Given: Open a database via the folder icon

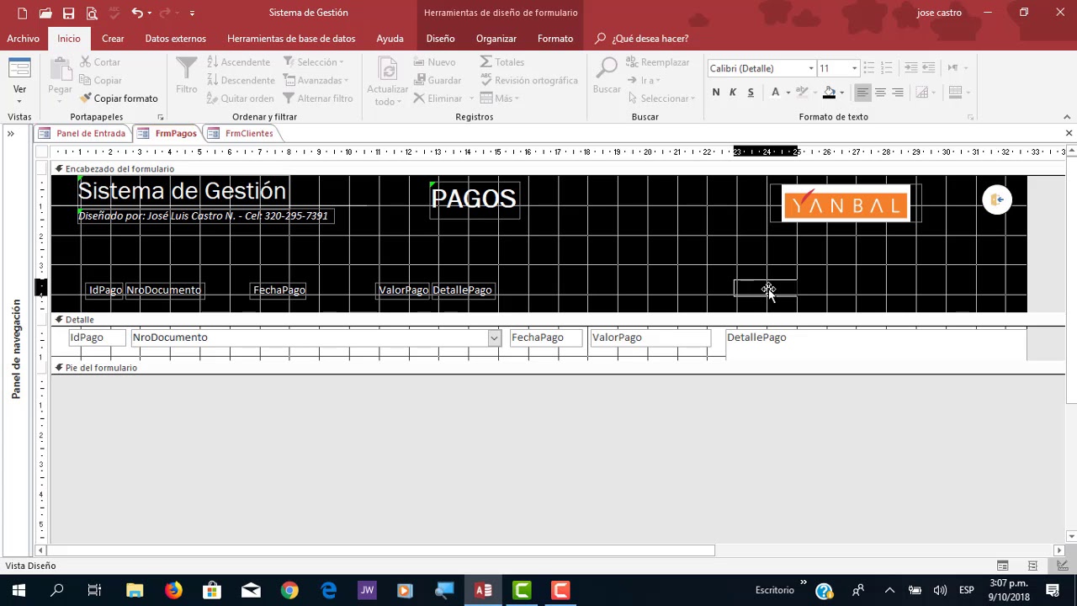Looking at the screenshot, I should click(45, 13).
